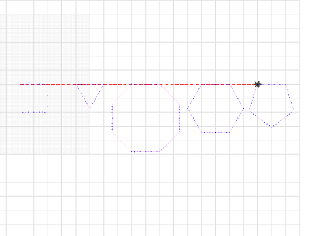Click the bottom edge of the octagon
Viewport: 314px width, 236px height.
coord(146,151)
